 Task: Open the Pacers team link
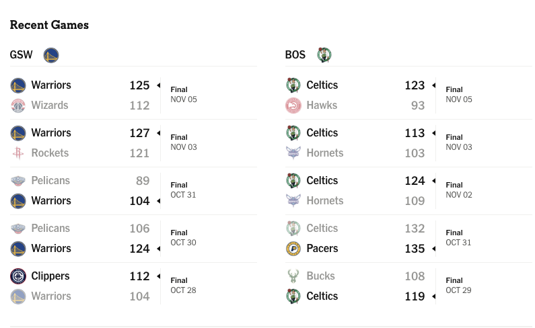point(322,249)
